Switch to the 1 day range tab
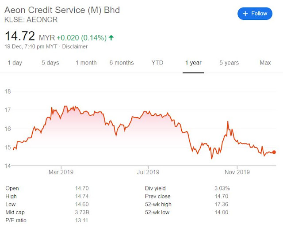 point(15,63)
